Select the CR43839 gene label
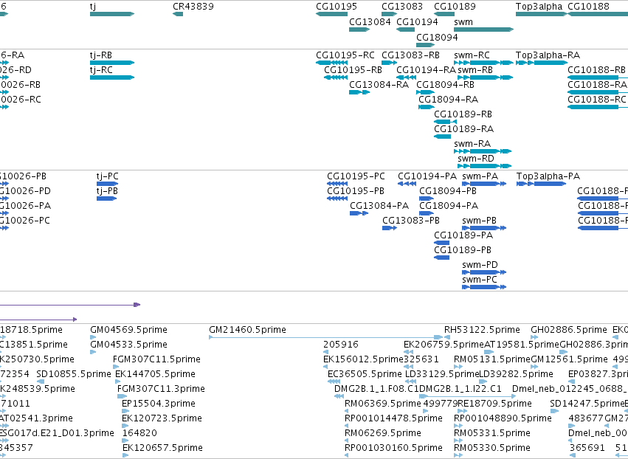 (x=193, y=7)
